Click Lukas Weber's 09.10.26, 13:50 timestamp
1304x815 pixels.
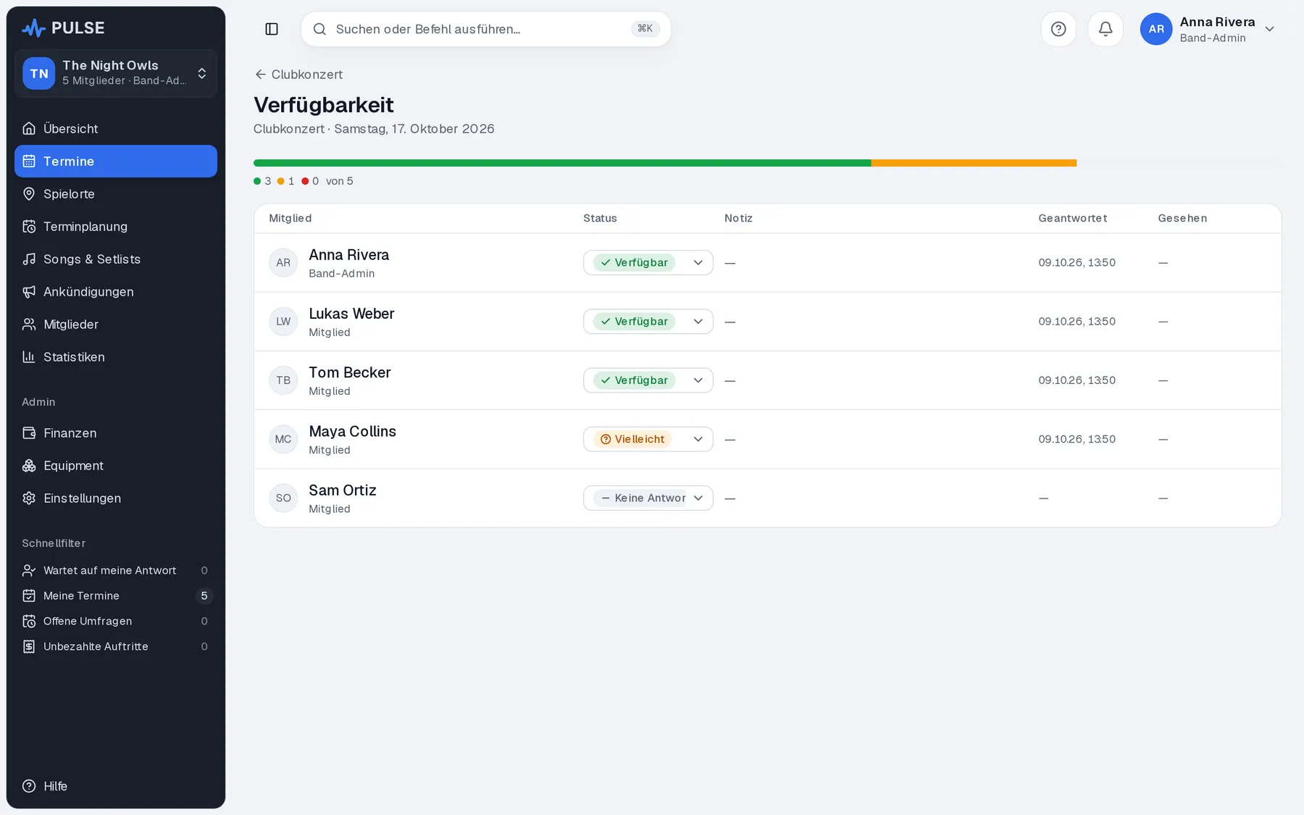[1077, 321]
